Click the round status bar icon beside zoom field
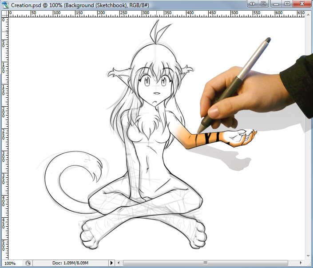The image size is (313, 268). tap(28, 263)
